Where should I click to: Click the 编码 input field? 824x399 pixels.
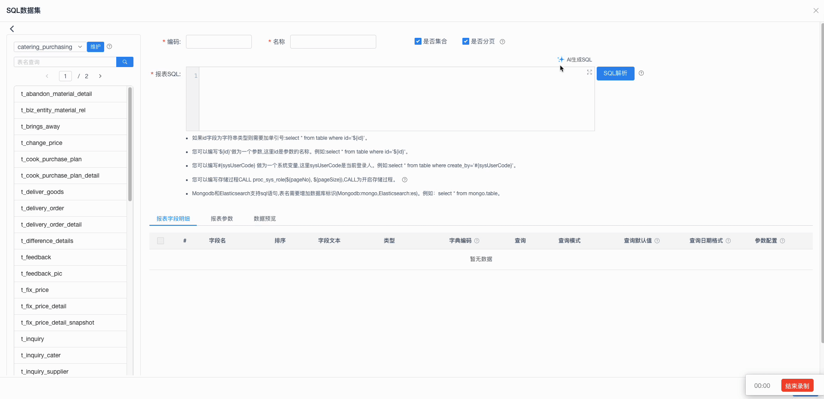pyautogui.click(x=219, y=42)
